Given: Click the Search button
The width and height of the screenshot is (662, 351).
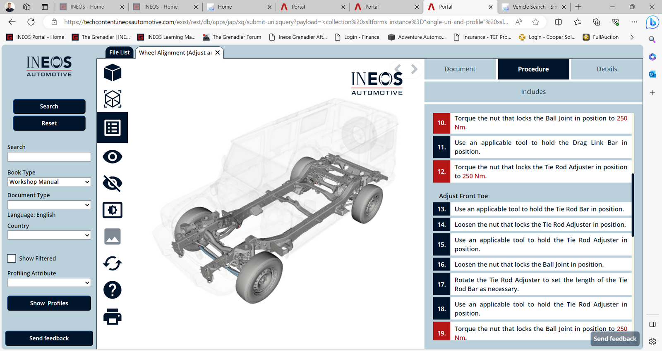Looking at the screenshot, I should pyautogui.click(x=49, y=107).
